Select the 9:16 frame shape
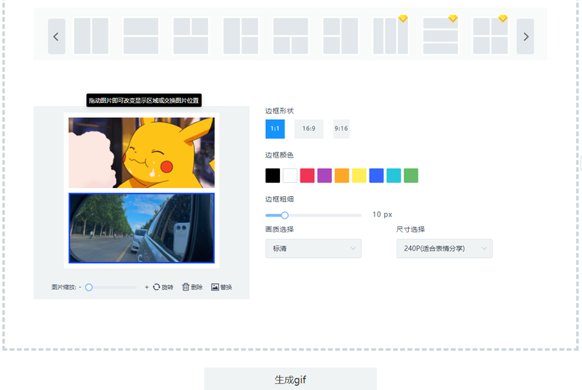Image resolution: width=582 pixels, height=390 pixels. pyautogui.click(x=341, y=129)
